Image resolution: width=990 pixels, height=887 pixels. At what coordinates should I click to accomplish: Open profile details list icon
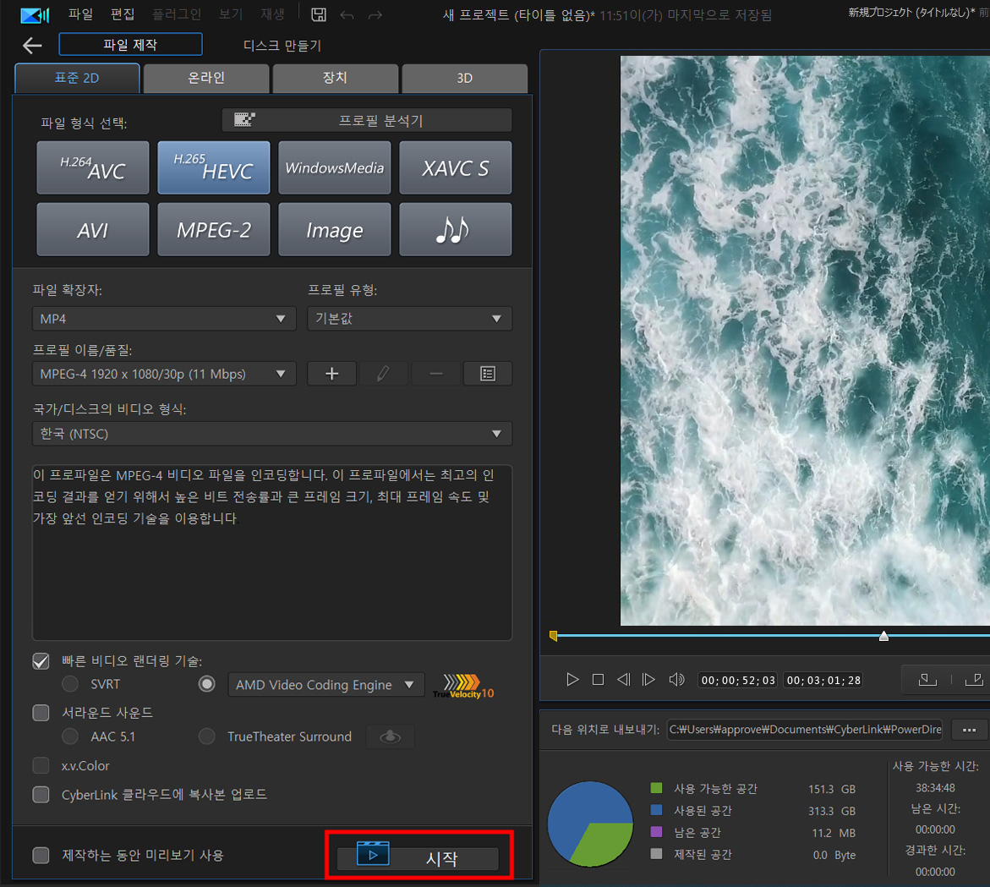tap(488, 374)
